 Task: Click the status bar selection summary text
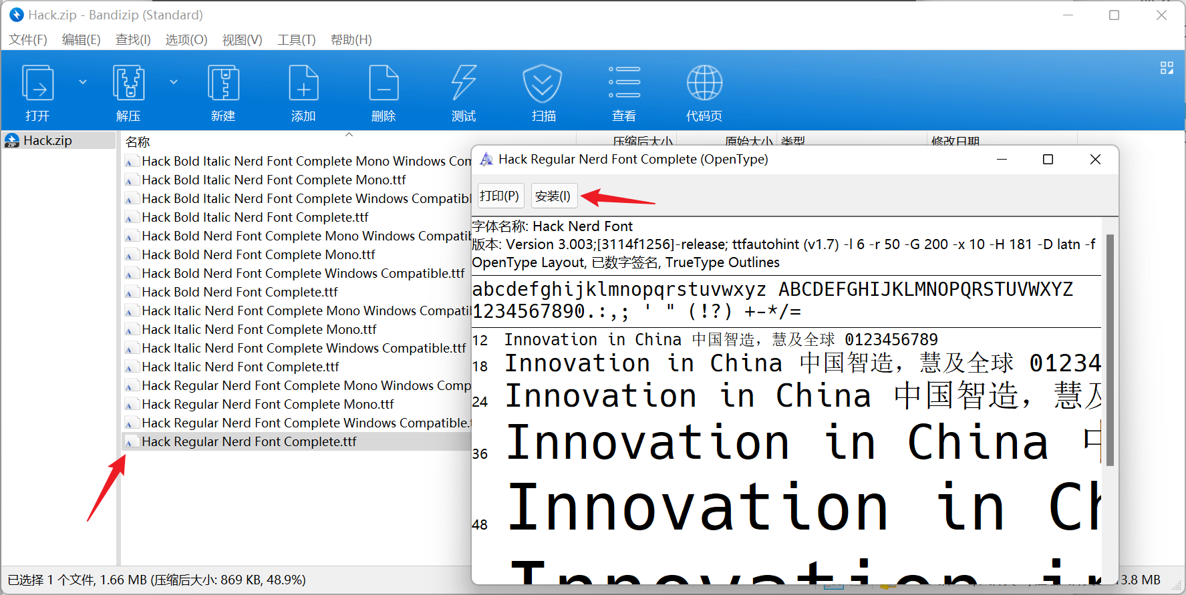pyautogui.click(x=157, y=580)
